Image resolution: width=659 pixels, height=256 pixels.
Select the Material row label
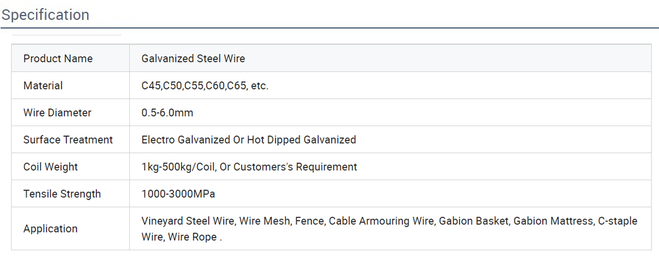pyautogui.click(x=43, y=86)
